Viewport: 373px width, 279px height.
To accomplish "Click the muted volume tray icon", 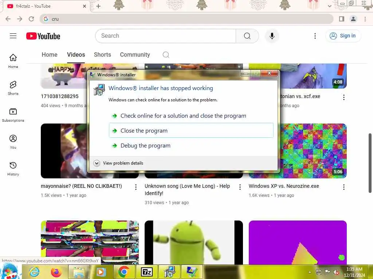I will pyautogui.click(x=336, y=272).
